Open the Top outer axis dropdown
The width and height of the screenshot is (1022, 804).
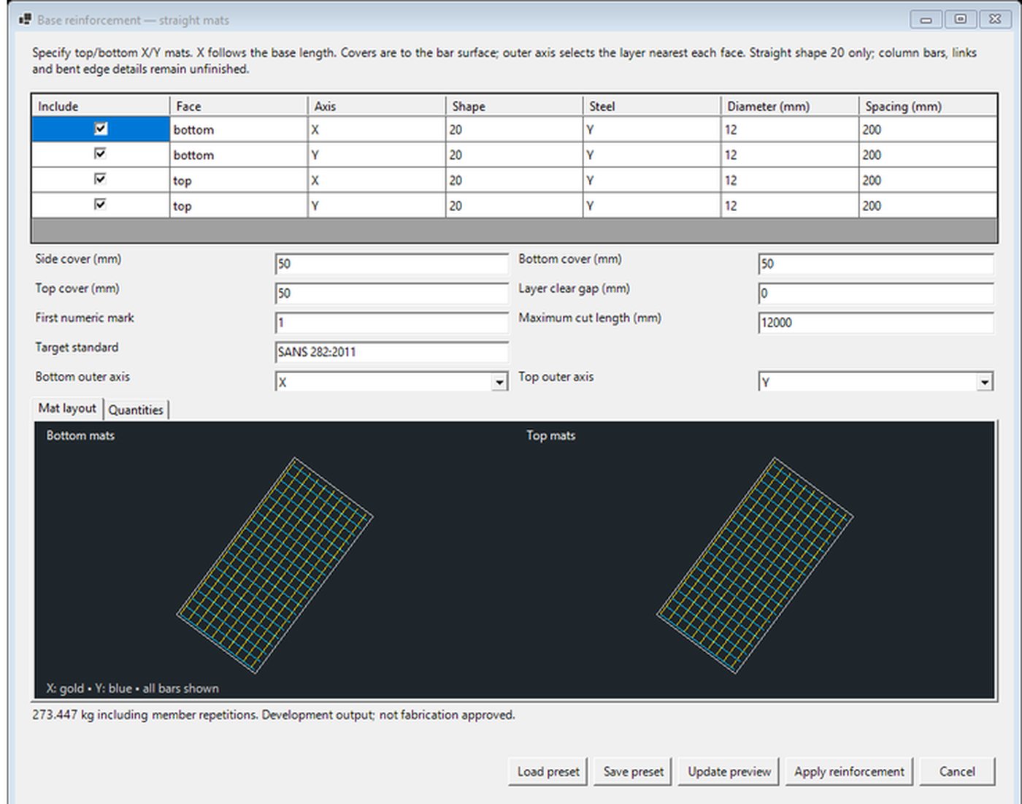(x=985, y=382)
